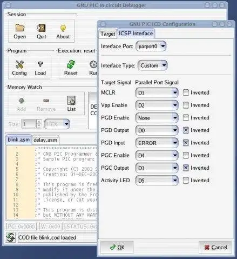Open the Interface Port parport0 dropdown
The width and height of the screenshot is (237, 259).
(x=151, y=46)
